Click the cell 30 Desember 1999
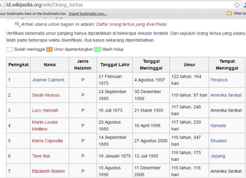This screenshot has height=178, width=246. point(151,95)
